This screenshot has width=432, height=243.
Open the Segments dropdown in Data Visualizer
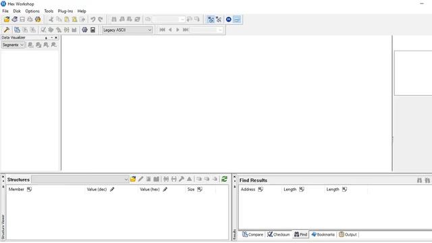13,45
